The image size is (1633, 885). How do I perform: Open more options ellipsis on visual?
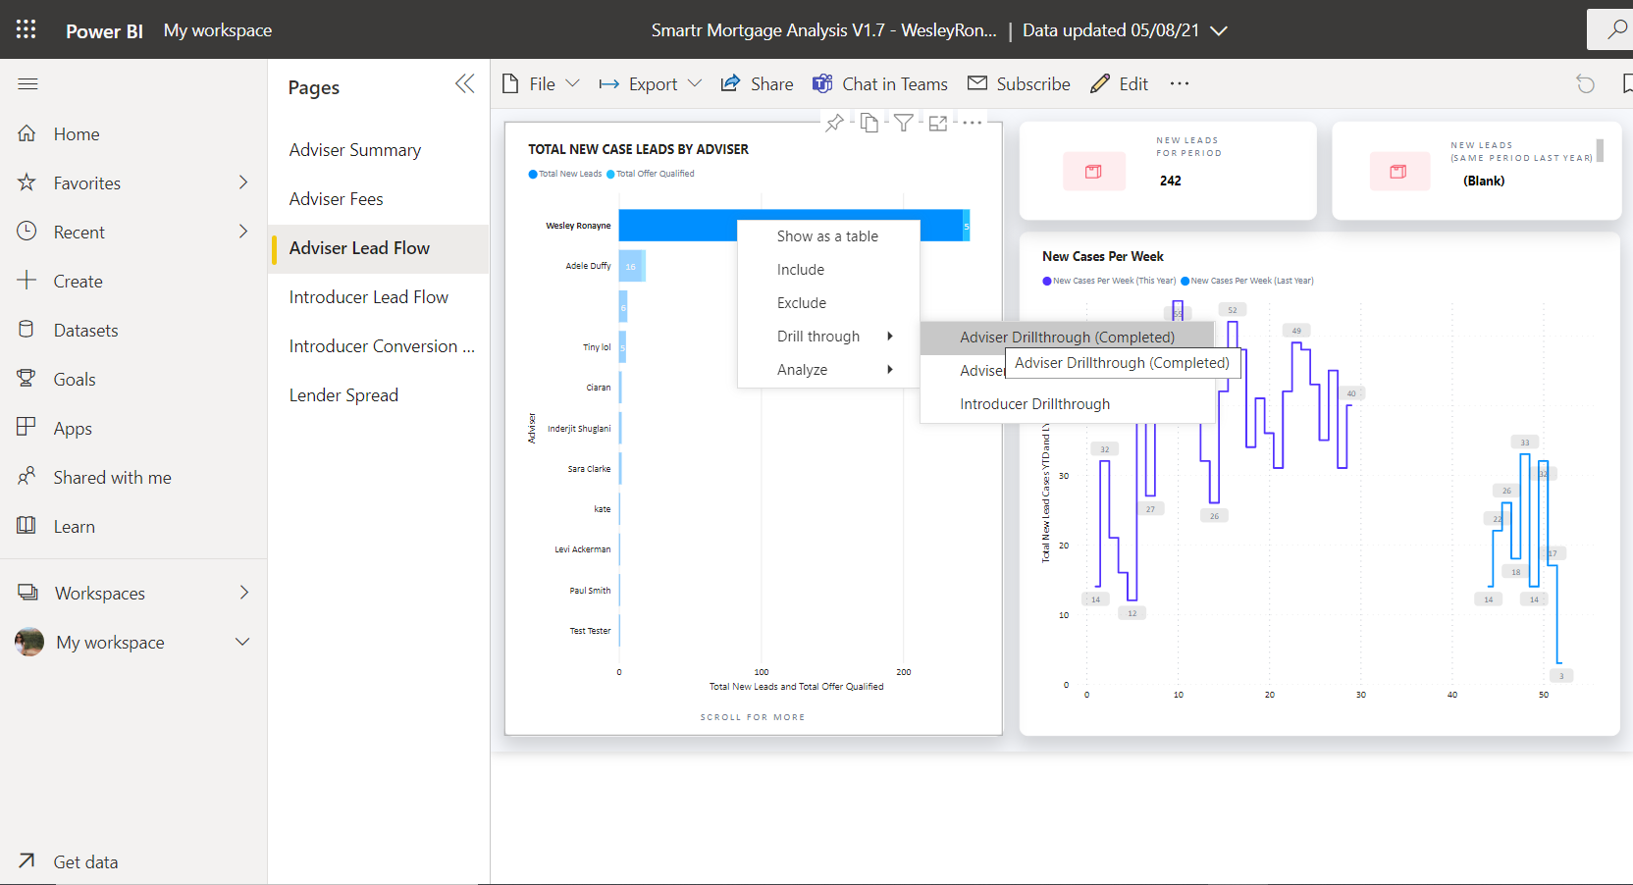[x=972, y=123]
